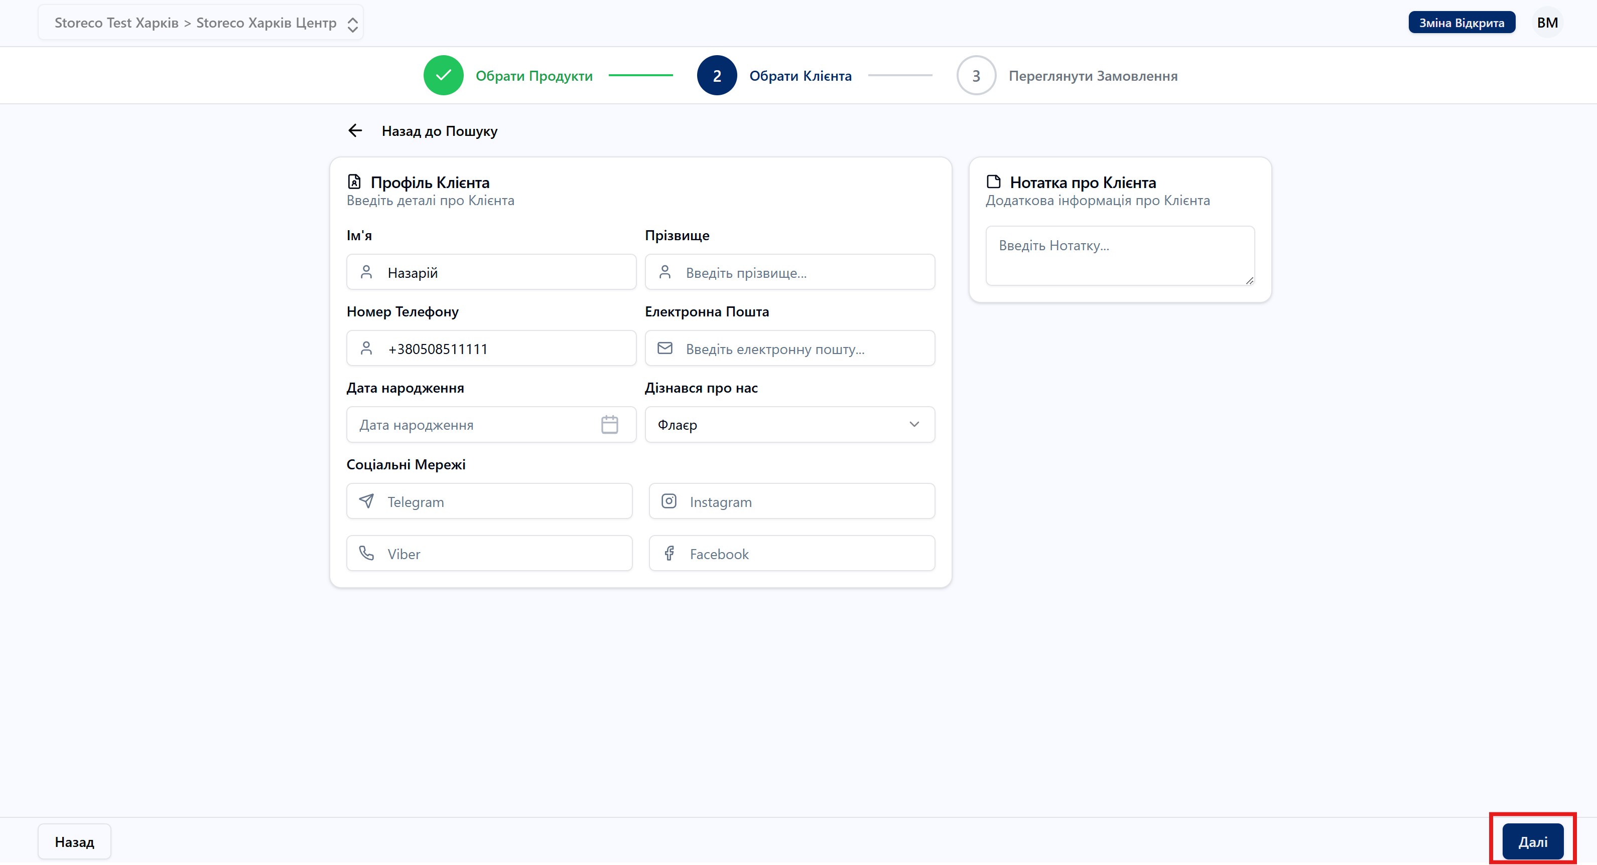The image size is (1597, 865).
Task: Focus the Введіть Нотатку text area
Action: (1119, 255)
